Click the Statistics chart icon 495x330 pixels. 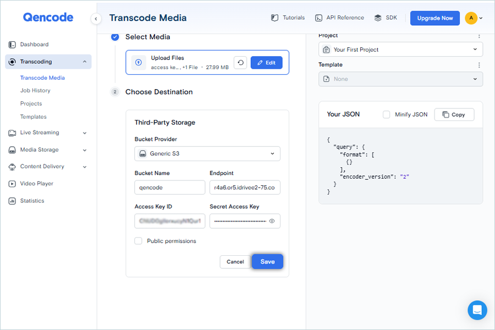pyautogui.click(x=12, y=201)
